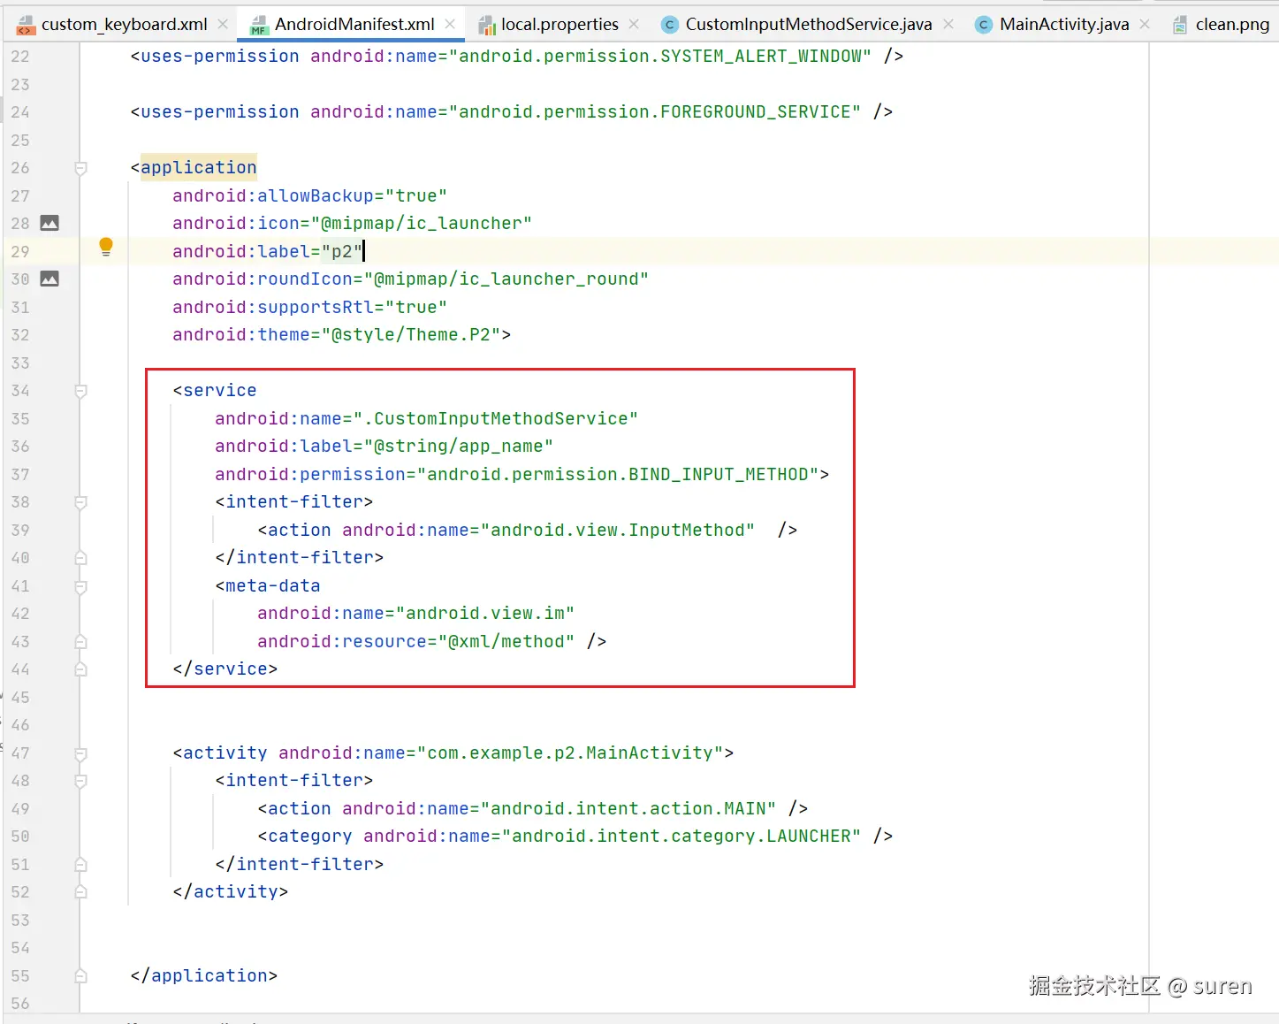Image resolution: width=1279 pixels, height=1024 pixels.
Task: Click the opening meta-data tag
Action: [x=268, y=585]
